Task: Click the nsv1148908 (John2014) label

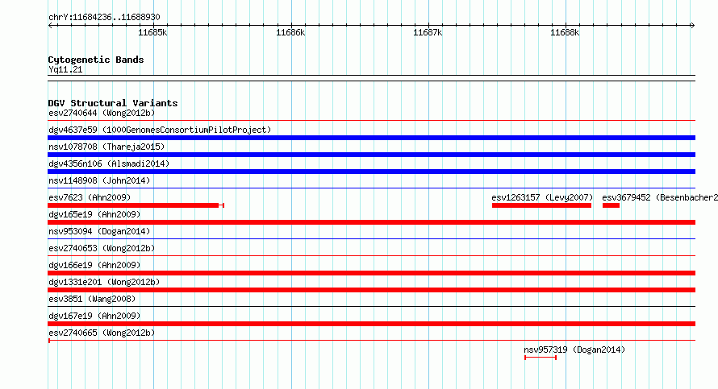Action: [x=99, y=180]
